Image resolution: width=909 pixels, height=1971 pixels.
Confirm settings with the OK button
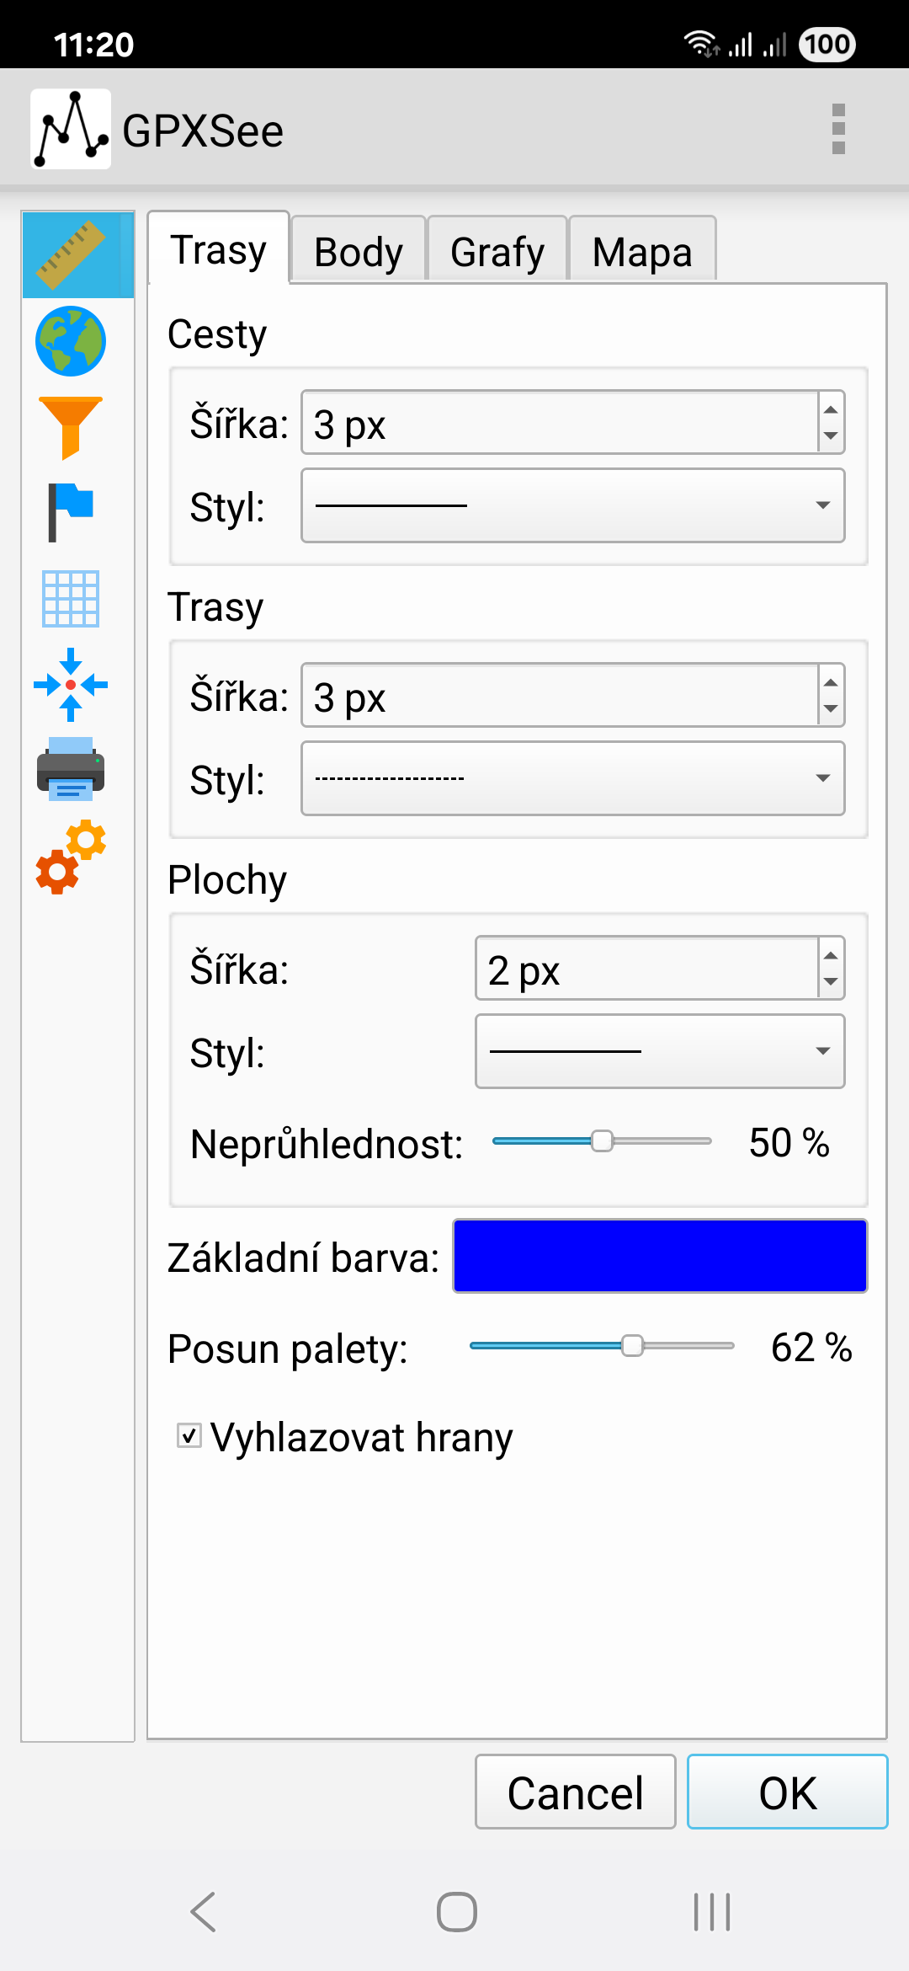coord(788,1792)
